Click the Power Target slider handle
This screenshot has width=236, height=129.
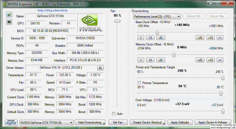click(x=223, y=78)
